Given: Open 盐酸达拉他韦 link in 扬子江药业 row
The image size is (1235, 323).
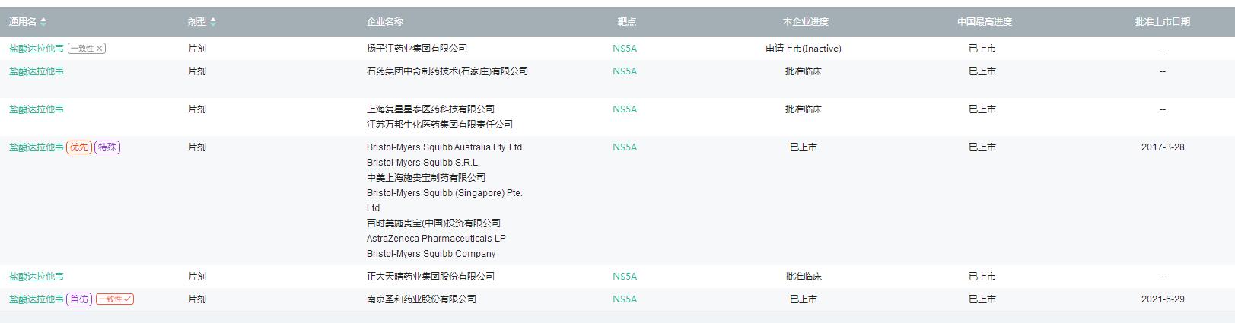Looking at the screenshot, I should click(36, 49).
